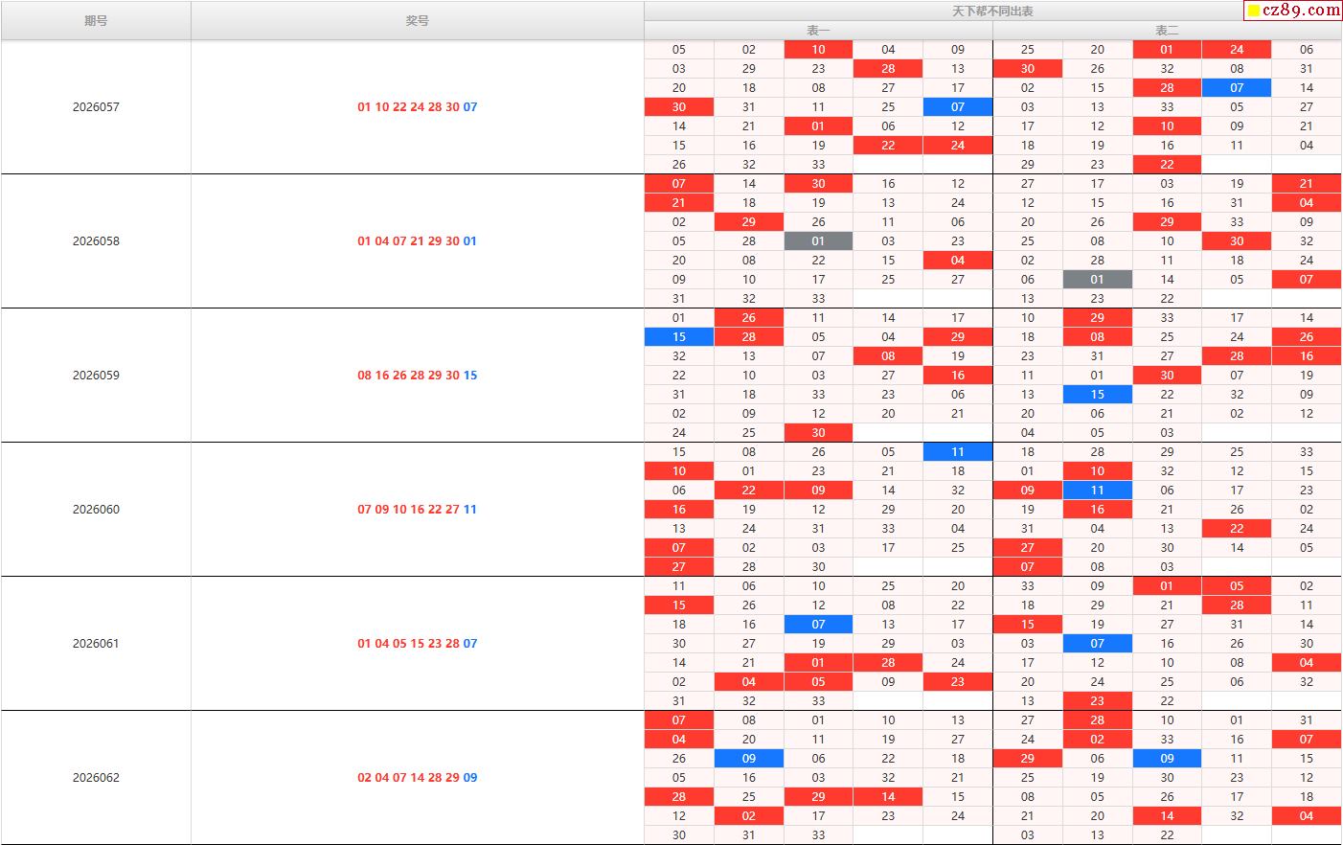Select red 22 cell in 2026057 表一
The height and width of the screenshot is (845, 1343).
coord(888,146)
